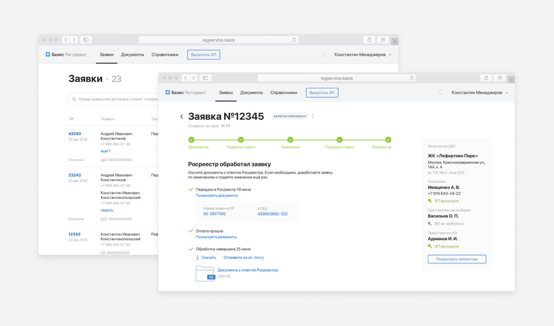
Task: Click the tabs overview icon in front window
Action: point(500,78)
